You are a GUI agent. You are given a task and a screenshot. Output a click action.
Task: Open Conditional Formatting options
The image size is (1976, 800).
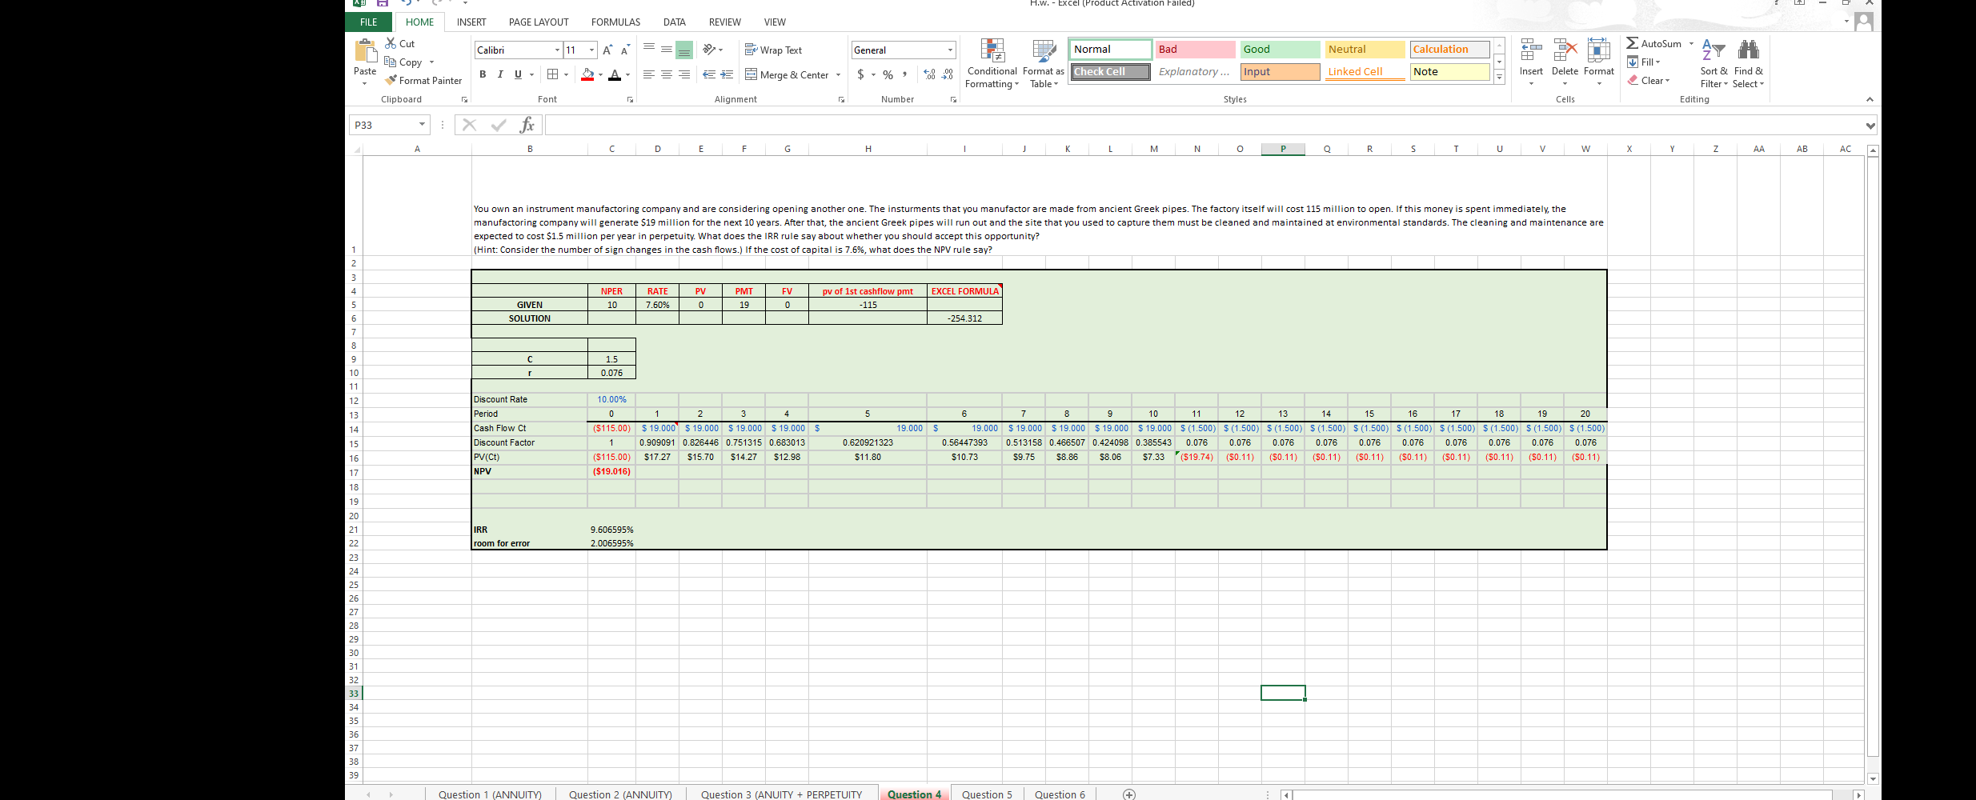tap(992, 63)
